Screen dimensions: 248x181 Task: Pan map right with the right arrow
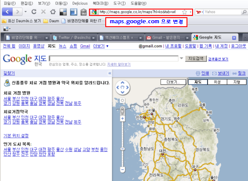click(128, 87)
